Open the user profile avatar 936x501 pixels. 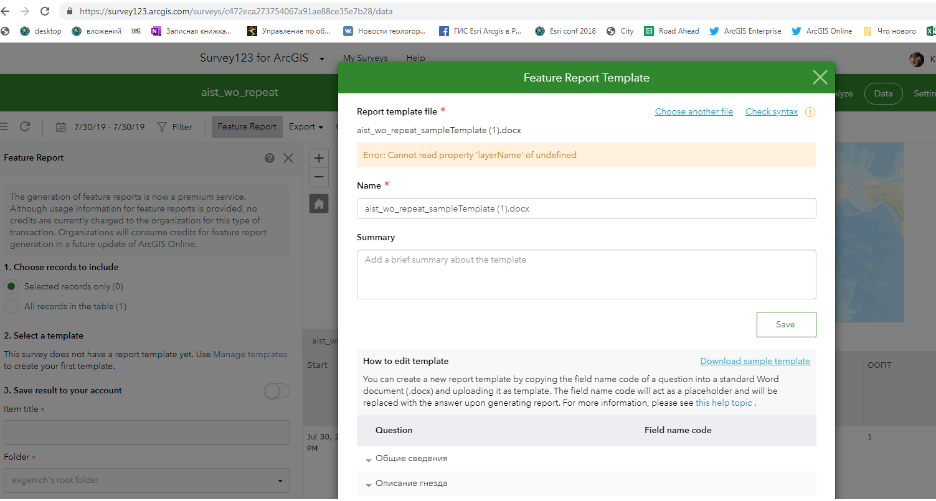coord(917,59)
